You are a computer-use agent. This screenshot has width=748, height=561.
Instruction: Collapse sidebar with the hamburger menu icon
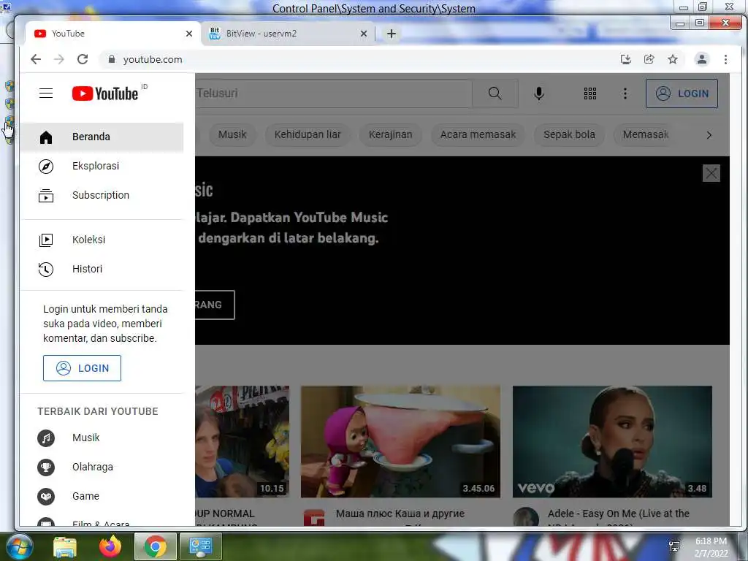(46, 93)
